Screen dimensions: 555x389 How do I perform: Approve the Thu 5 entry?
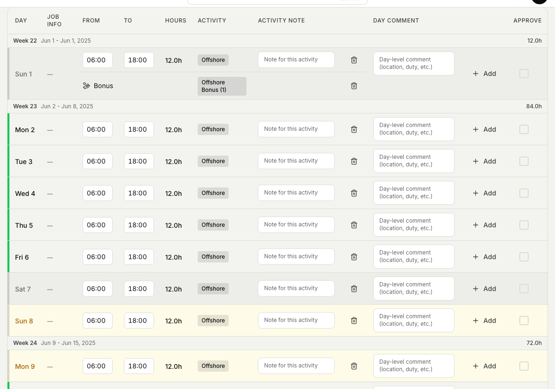524,225
